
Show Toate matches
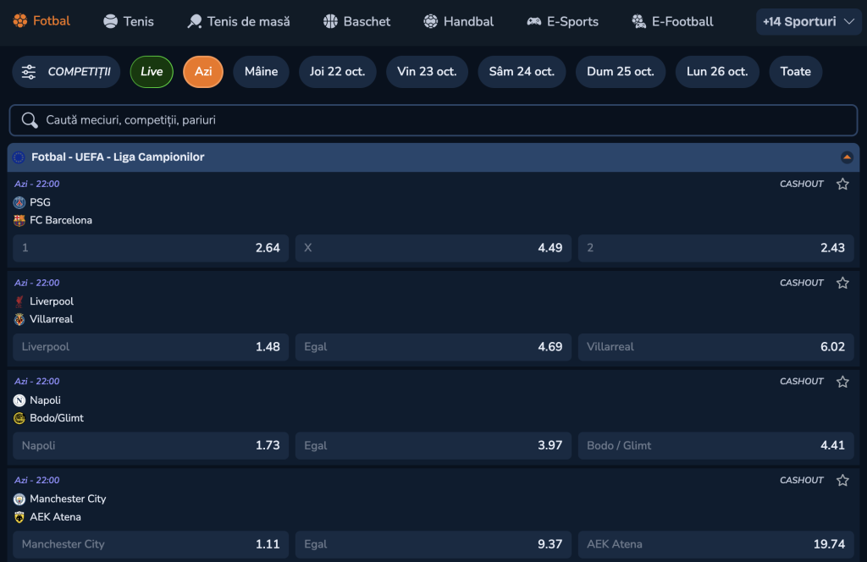[x=796, y=72]
